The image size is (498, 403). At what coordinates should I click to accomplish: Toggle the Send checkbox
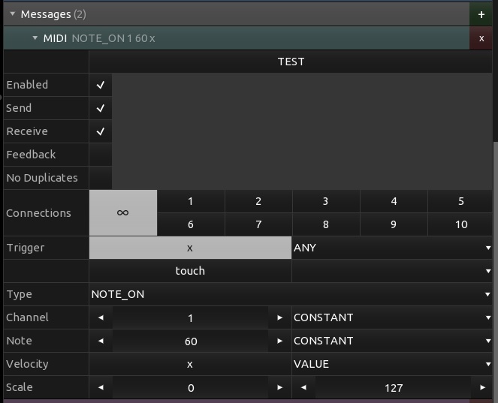coord(101,108)
